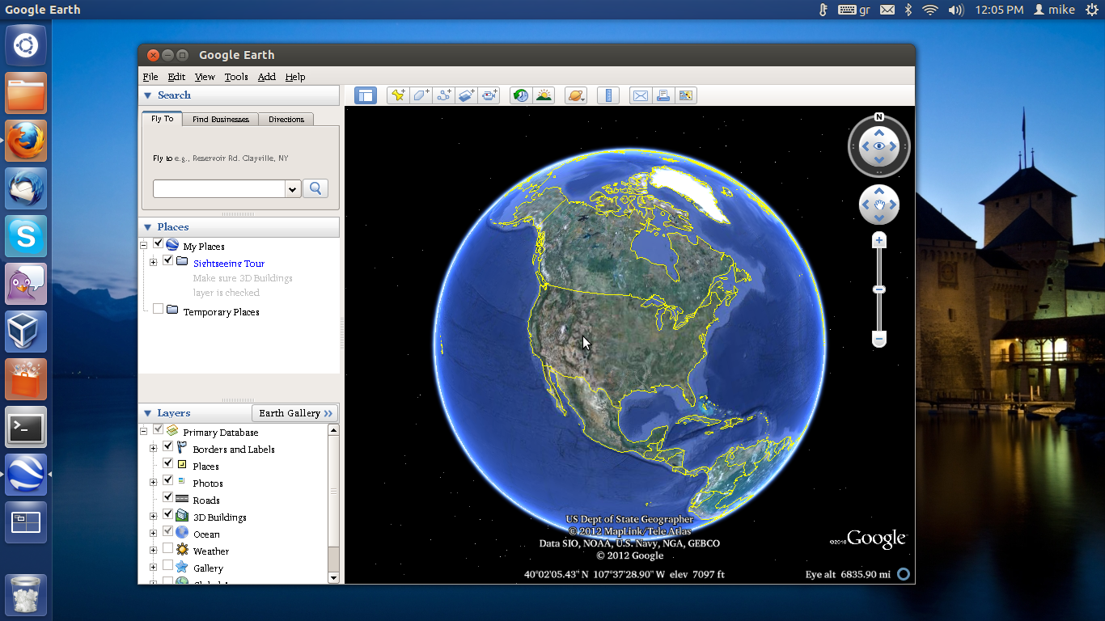The width and height of the screenshot is (1105, 621).
Task: Check the Temporary Places checkbox
Action: pyautogui.click(x=158, y=310)
